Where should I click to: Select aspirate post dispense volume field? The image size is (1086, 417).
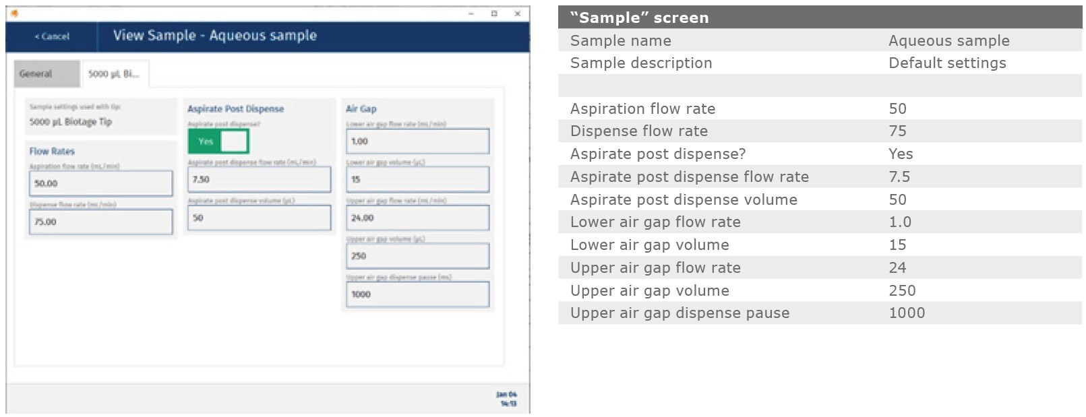260,218
